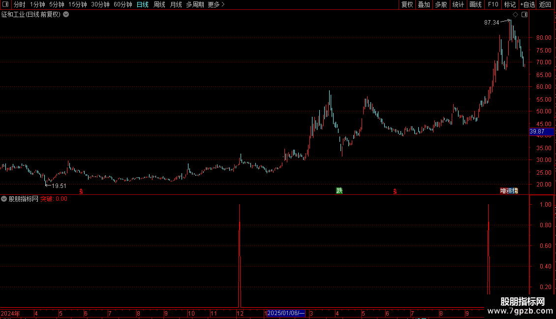Open the 复权 adjustment menu
Screen dimensions: 556x319
[x=407, y=4]
